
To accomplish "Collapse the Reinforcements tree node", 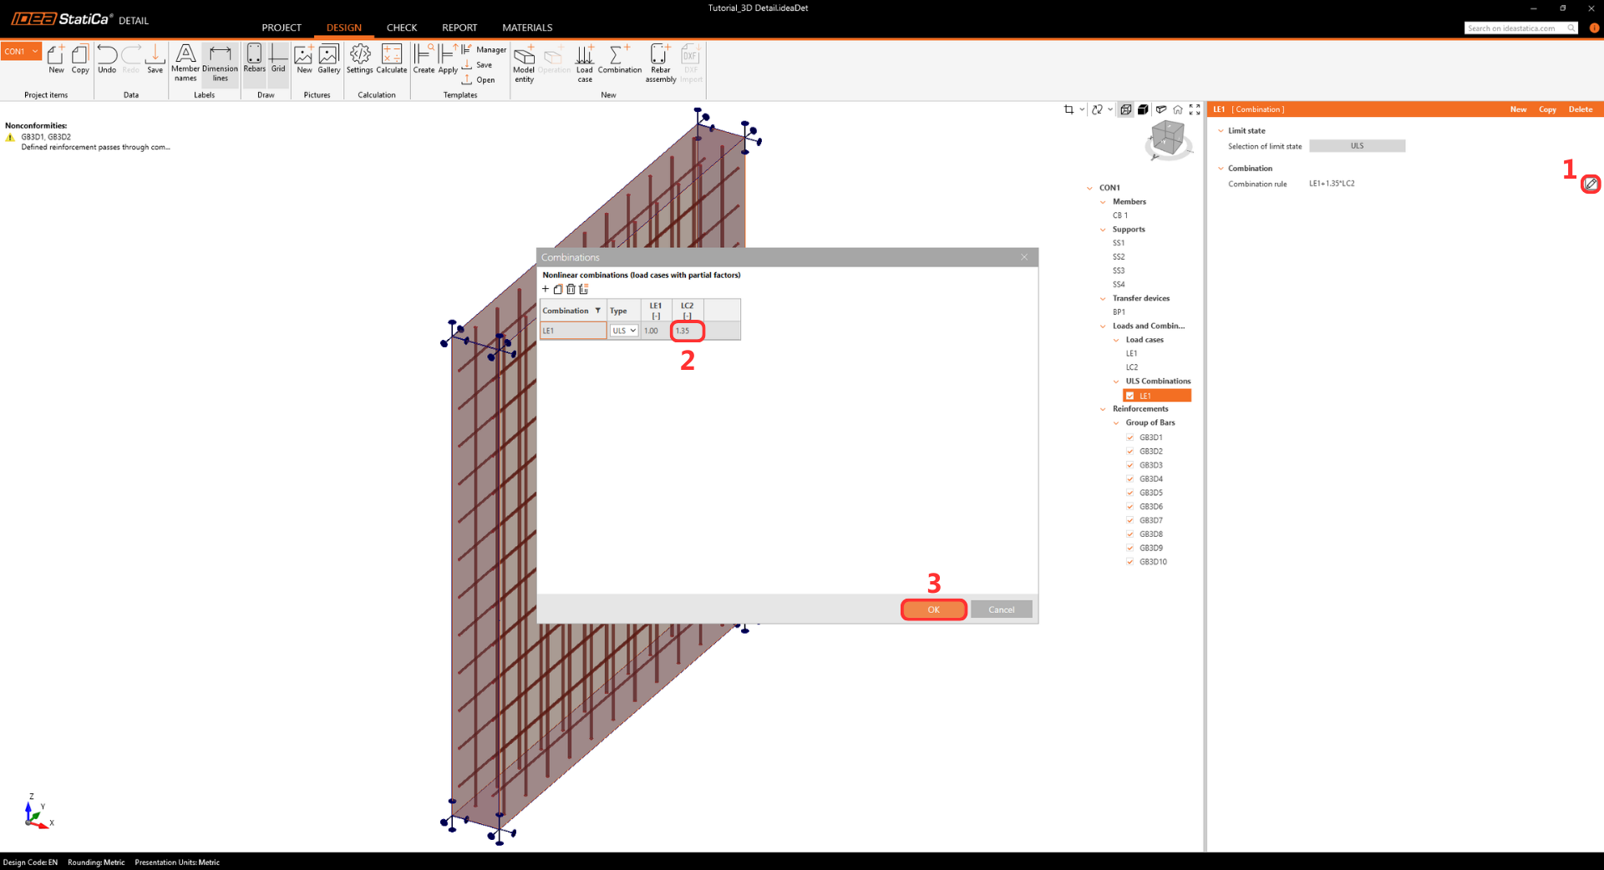I will point(1103,409).
